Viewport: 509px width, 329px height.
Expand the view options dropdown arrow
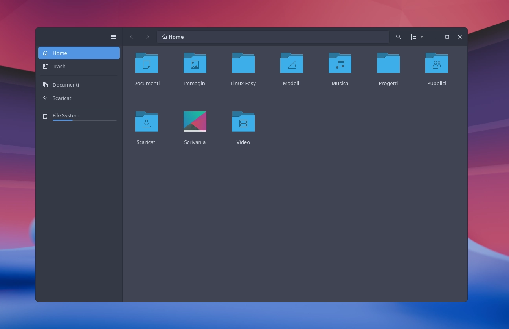pos(422,37)
